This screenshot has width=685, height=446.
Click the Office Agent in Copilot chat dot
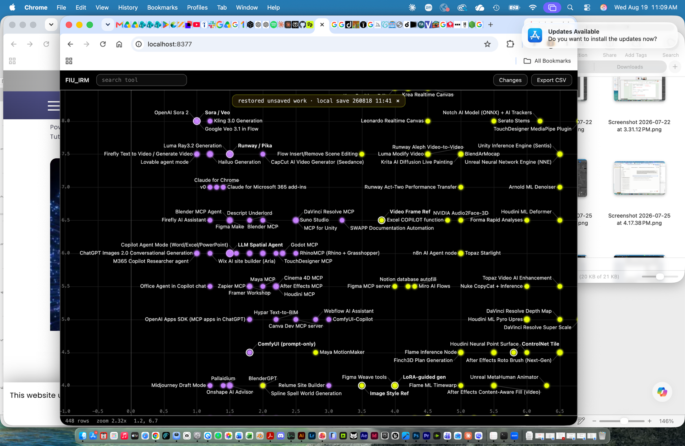[210, 286]
